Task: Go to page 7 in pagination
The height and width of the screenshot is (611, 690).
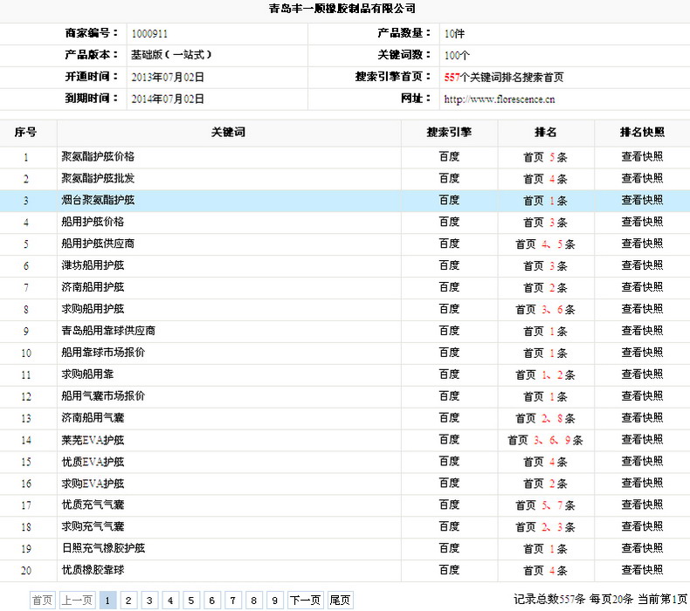Action: click(233, 601)
